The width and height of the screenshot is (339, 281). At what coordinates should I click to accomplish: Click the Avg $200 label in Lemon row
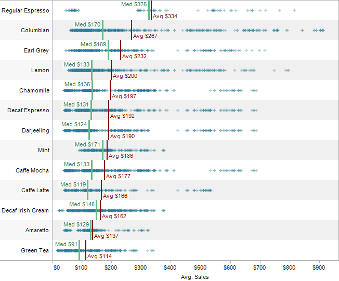pos(125,76)
